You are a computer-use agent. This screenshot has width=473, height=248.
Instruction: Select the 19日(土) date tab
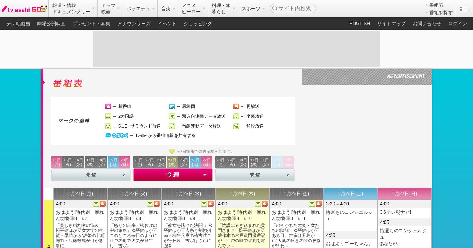click(113, 162)
